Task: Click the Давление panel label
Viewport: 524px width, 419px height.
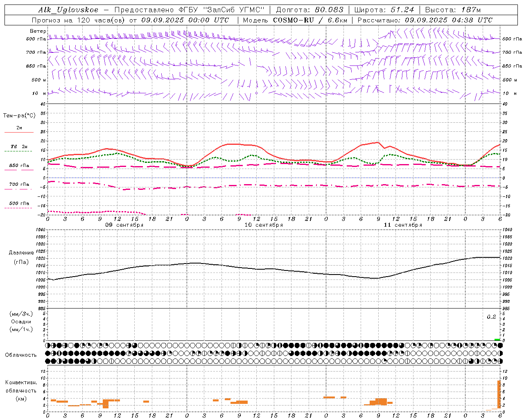Action: [x=21, y=253]
